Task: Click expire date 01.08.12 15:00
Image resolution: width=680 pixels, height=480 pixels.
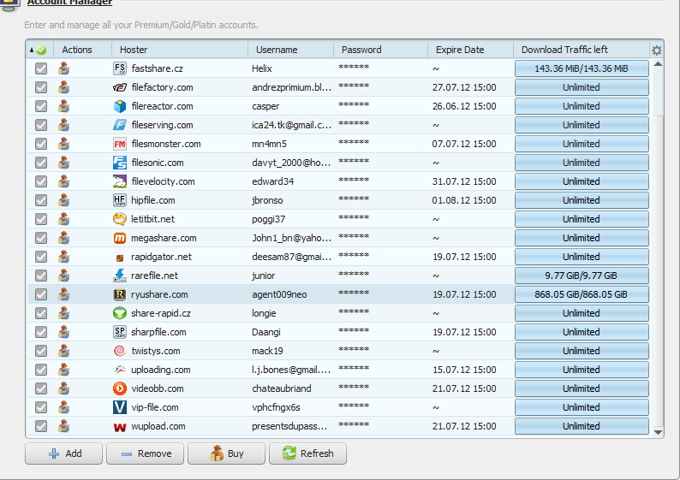Action: pos(464,200)
